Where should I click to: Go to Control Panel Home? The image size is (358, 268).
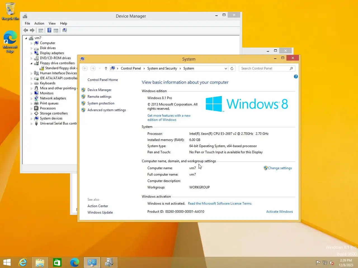pos(103,80)
